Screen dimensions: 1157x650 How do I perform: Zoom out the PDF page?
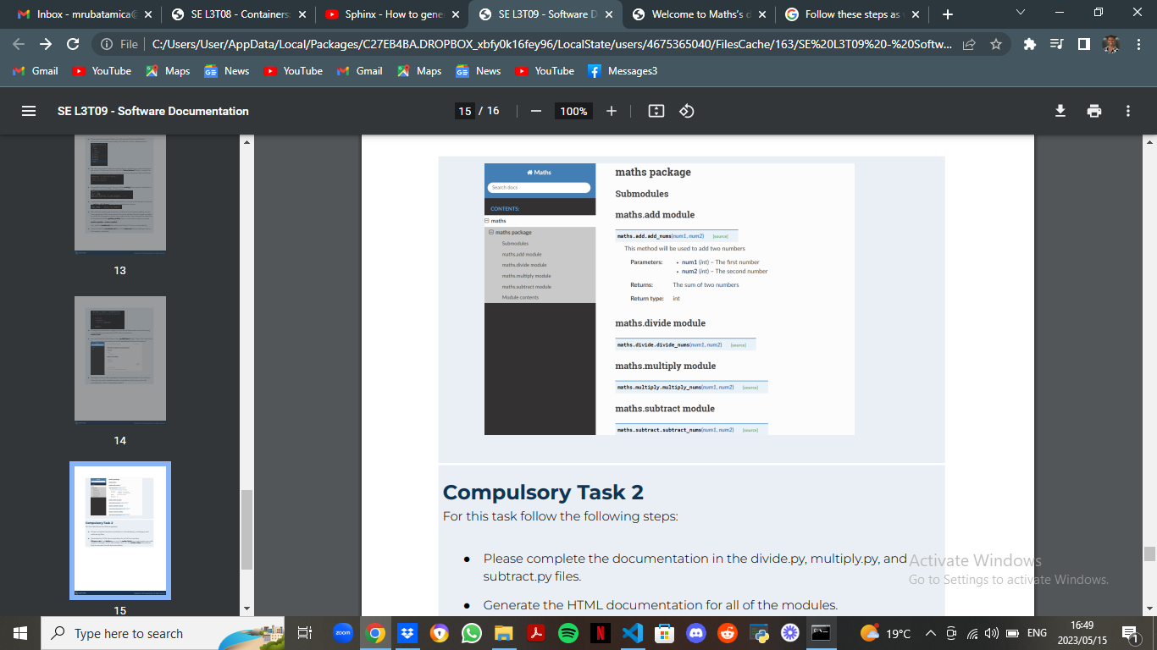click(x=534, y=110)
